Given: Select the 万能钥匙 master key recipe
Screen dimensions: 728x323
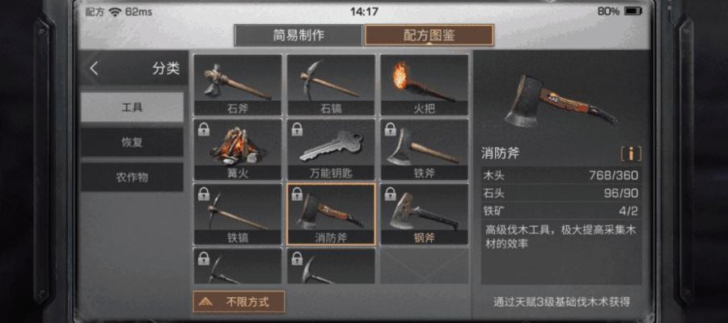Looking at the screenshot, I should point(331,149).
